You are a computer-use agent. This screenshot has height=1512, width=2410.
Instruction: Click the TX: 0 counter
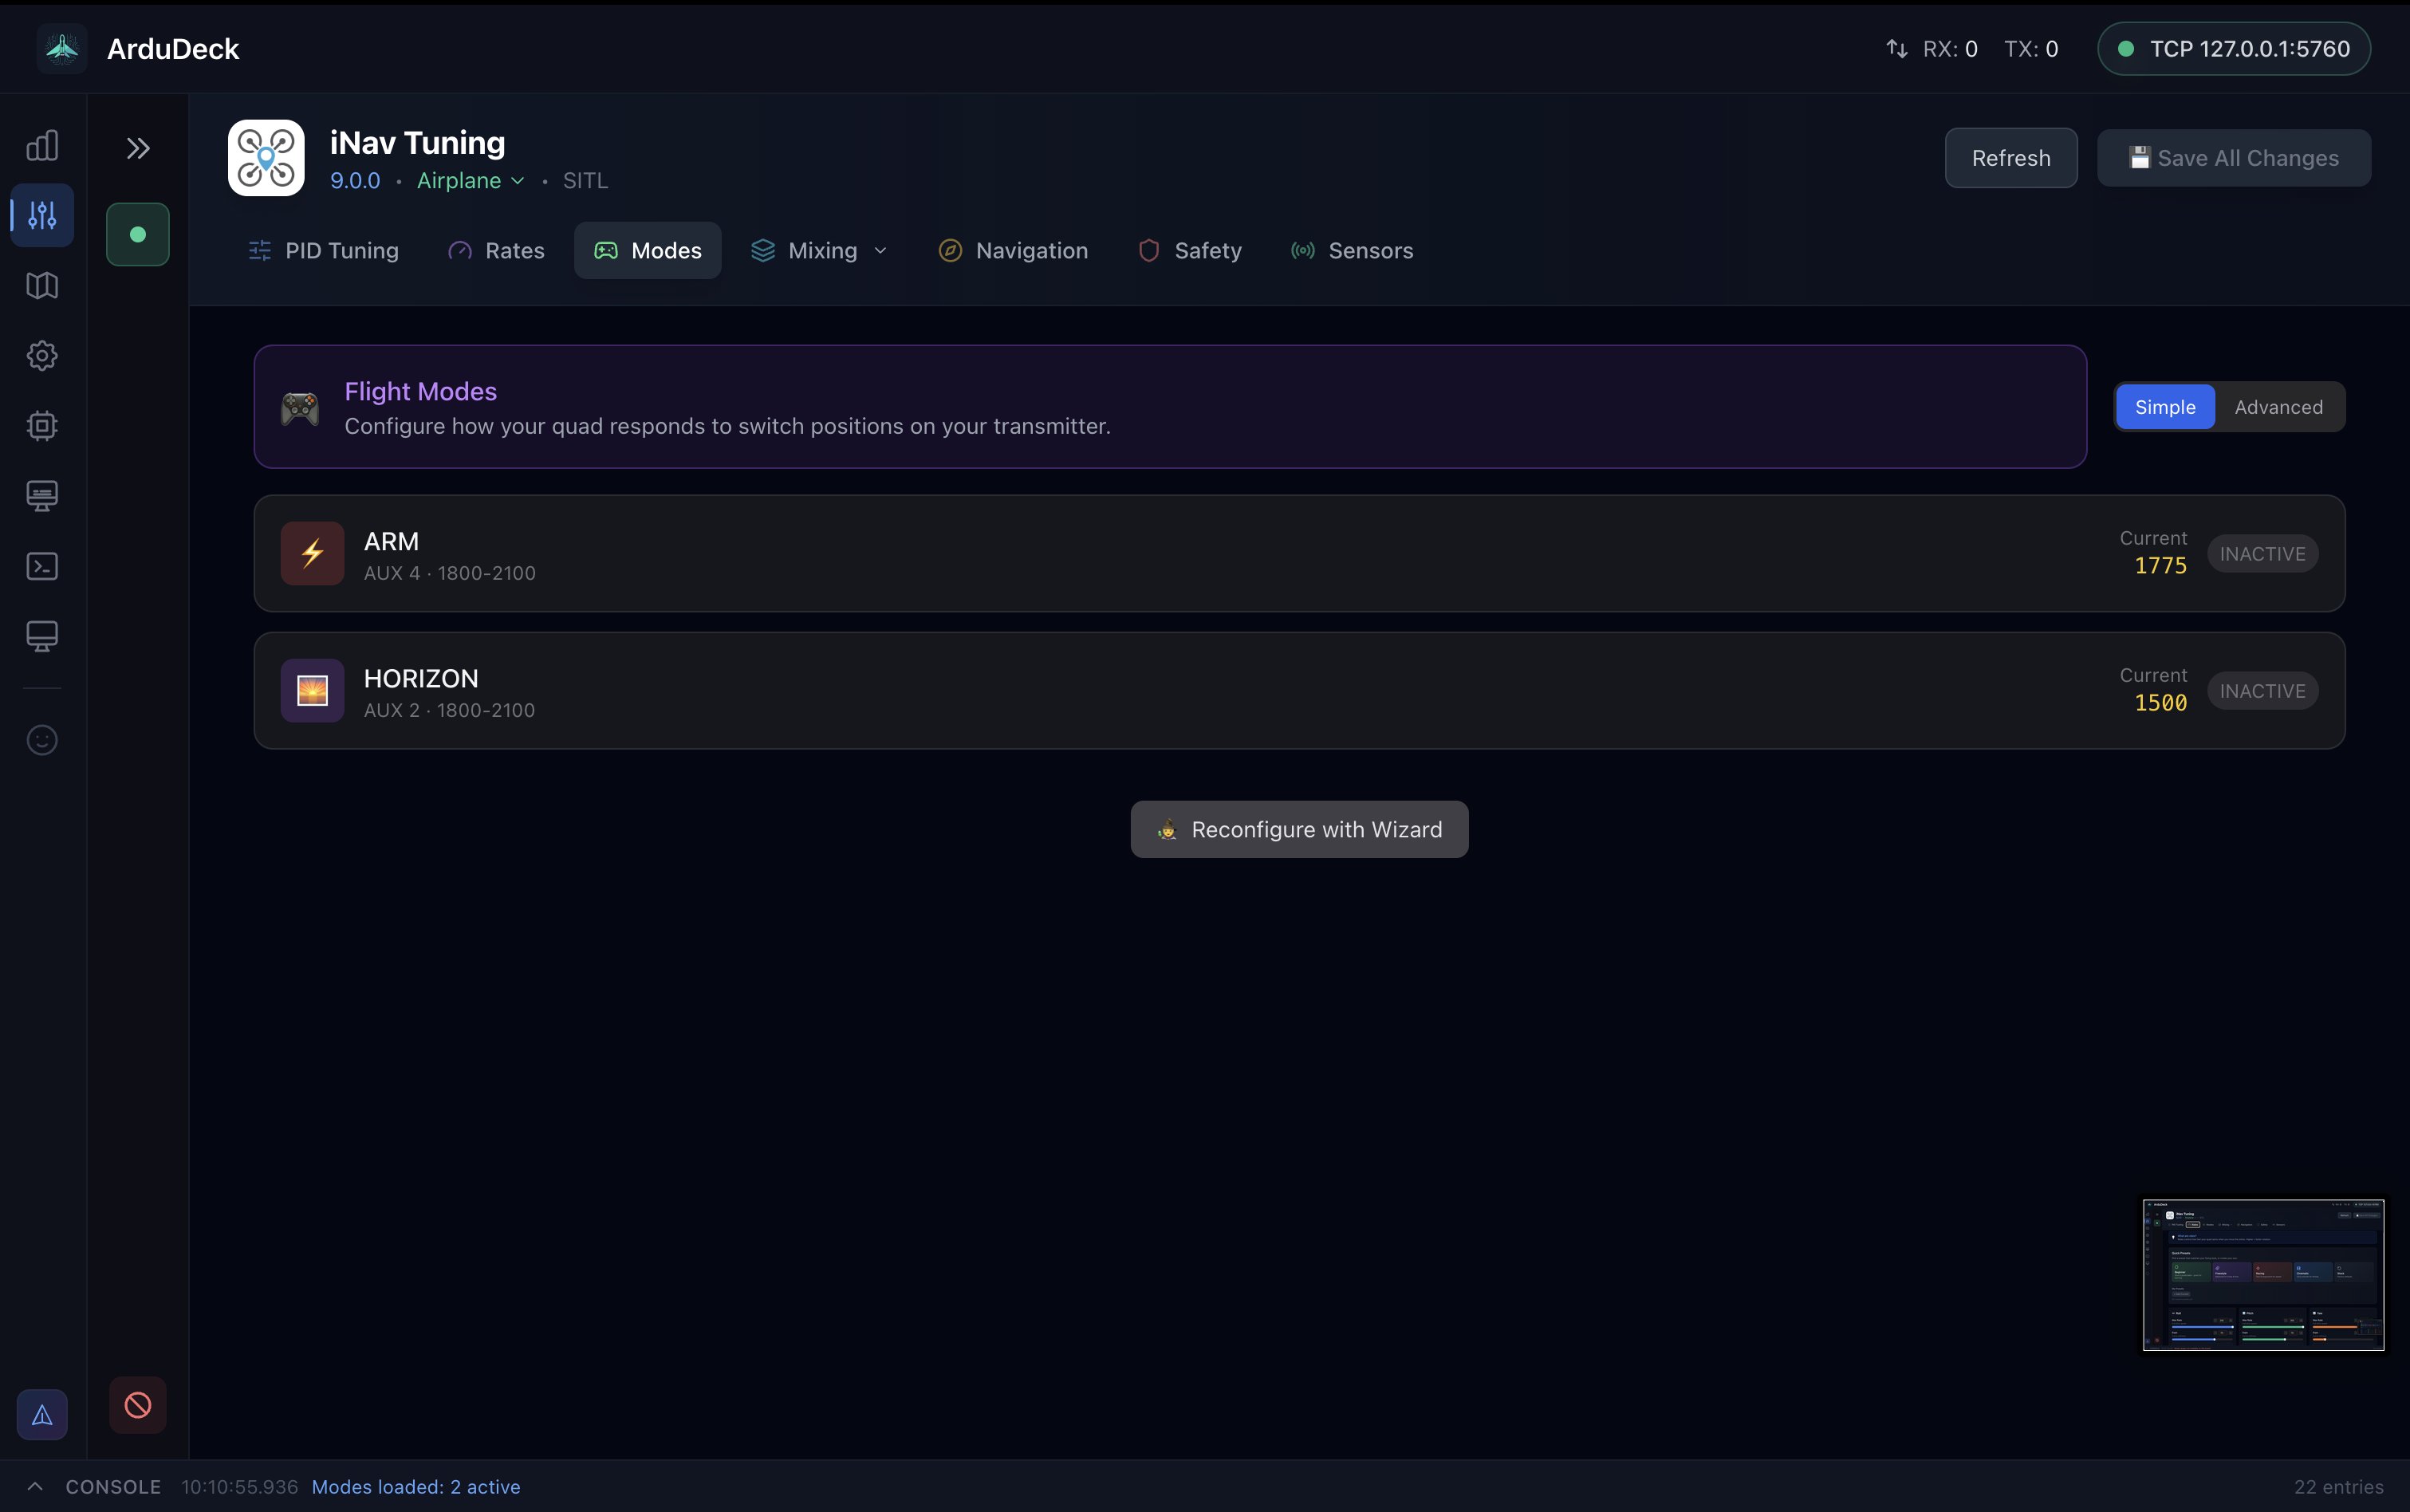[2031, 49]
